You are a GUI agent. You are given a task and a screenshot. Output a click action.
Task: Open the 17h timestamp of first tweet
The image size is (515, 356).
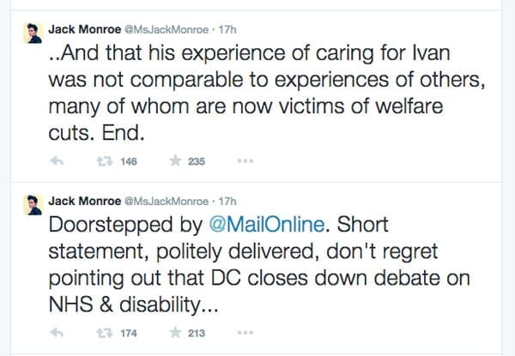pos(227,29)
